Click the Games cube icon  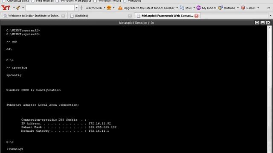pos(243,8)
